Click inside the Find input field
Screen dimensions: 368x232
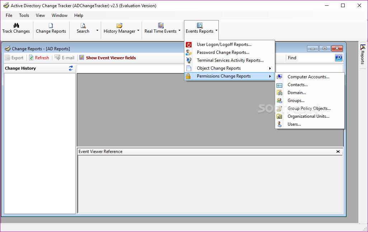coord(316,58)
